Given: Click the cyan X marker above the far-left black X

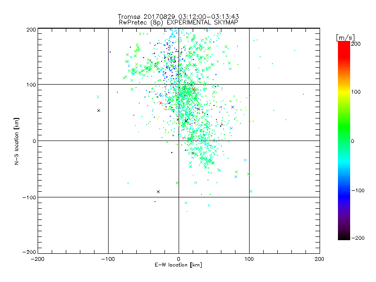Looking at the screenshot, I should click(x=98, y=97).
